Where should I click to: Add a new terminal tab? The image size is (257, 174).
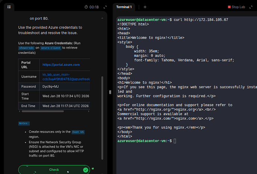[145, 7]
